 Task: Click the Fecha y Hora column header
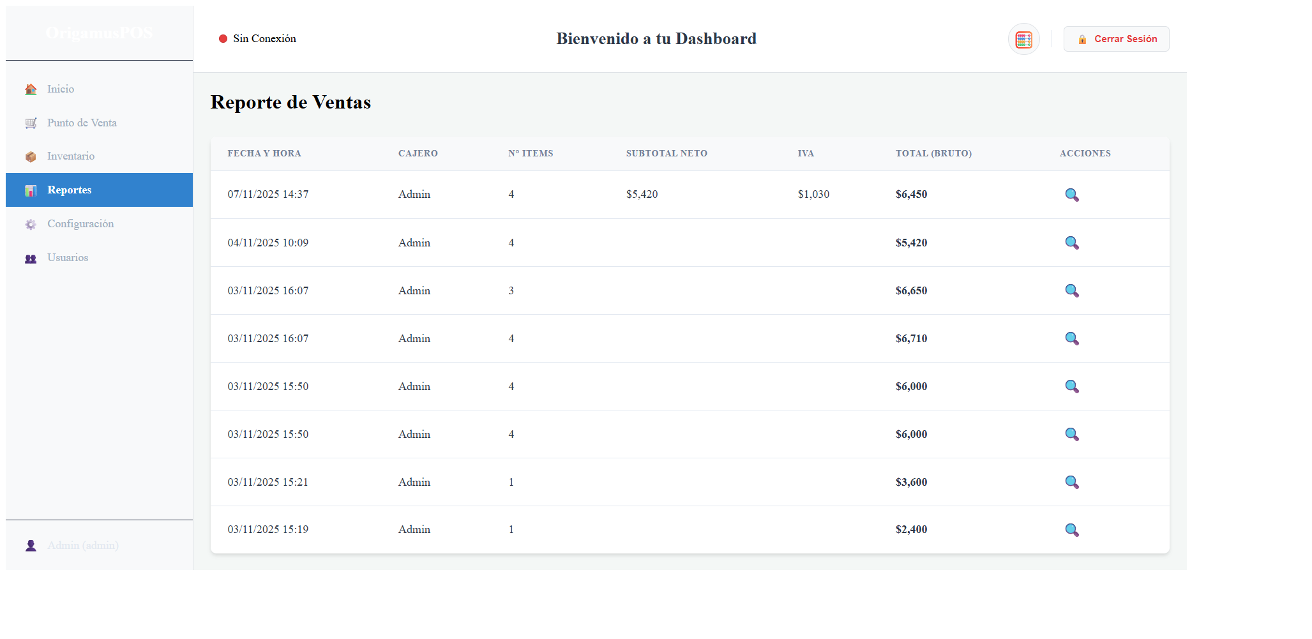(x=264, y=154)
